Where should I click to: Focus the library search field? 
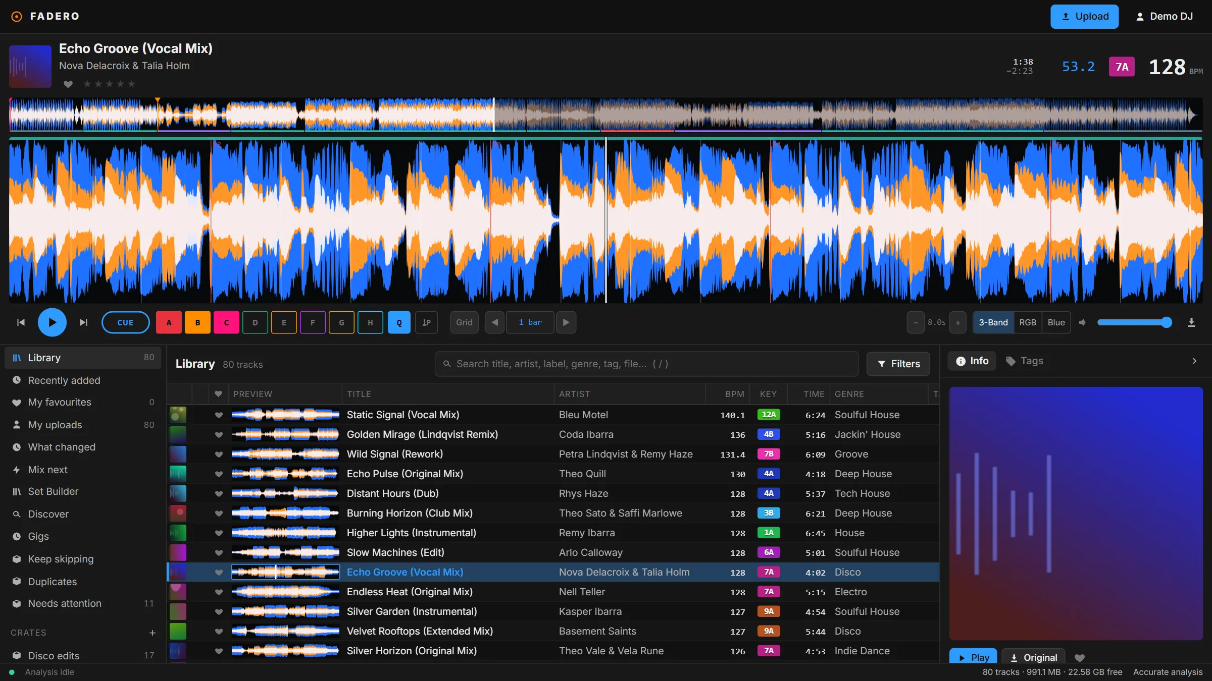click(646, 364)
